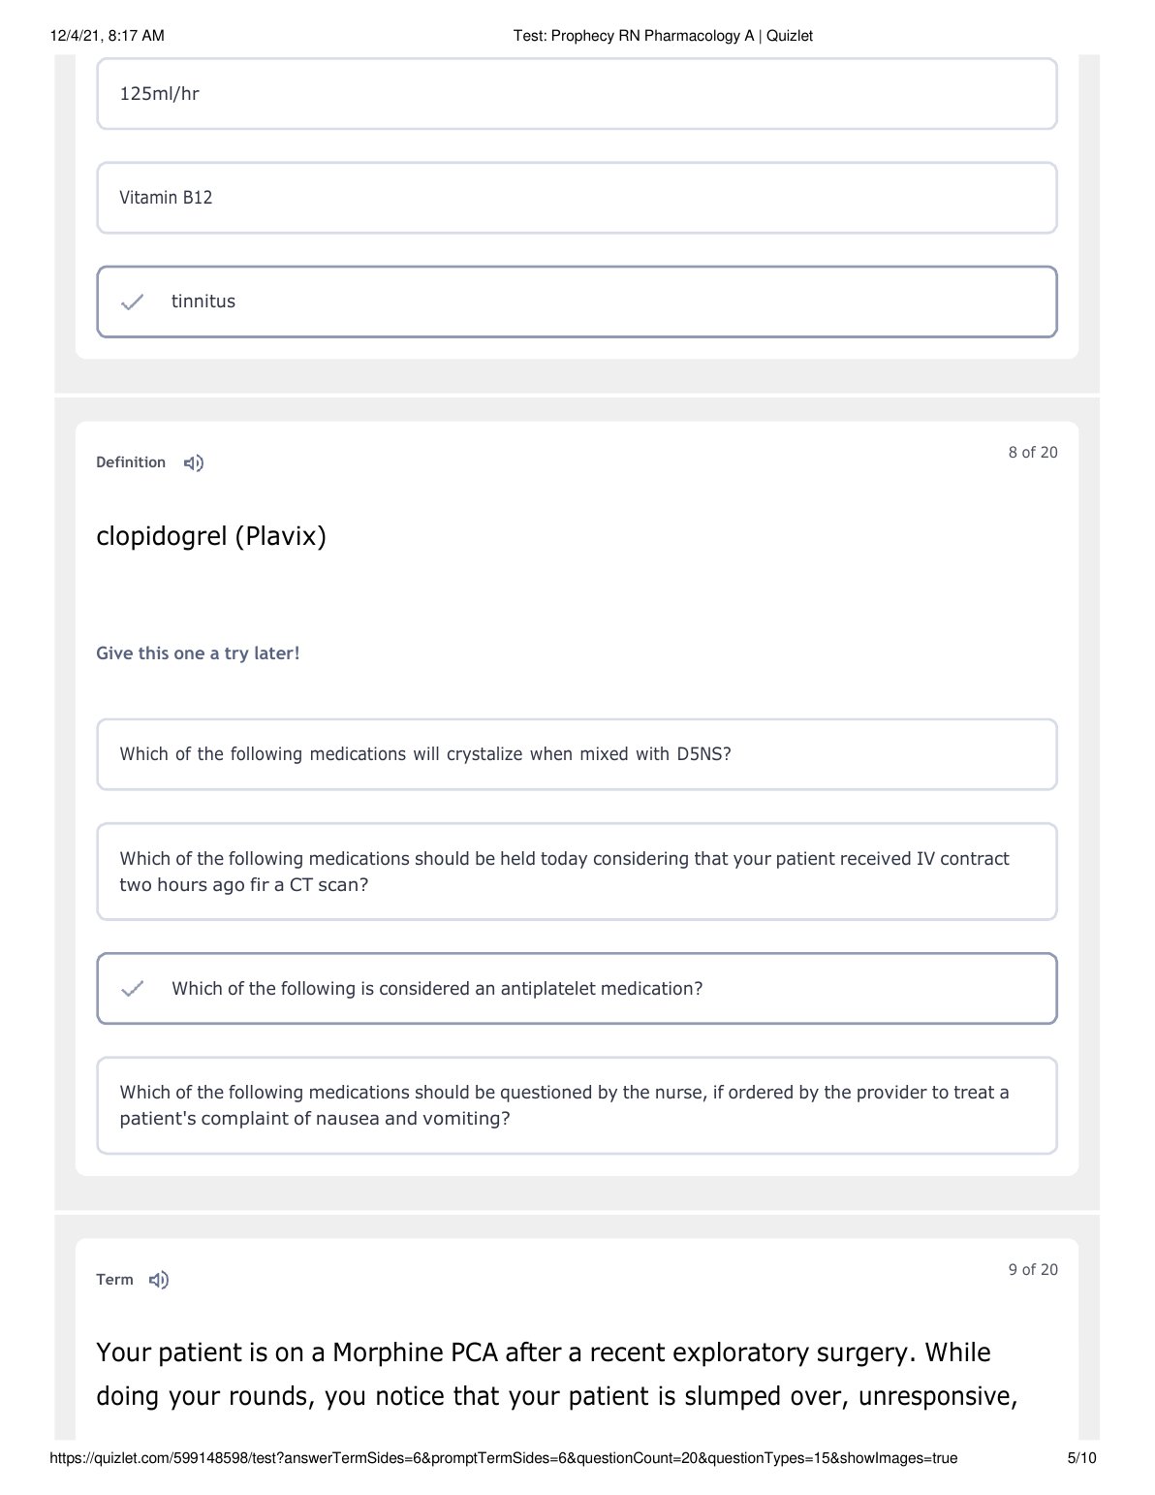Select the tinnitus answer option
The image size is (1155, 1495).
click(x=577, y=302)
